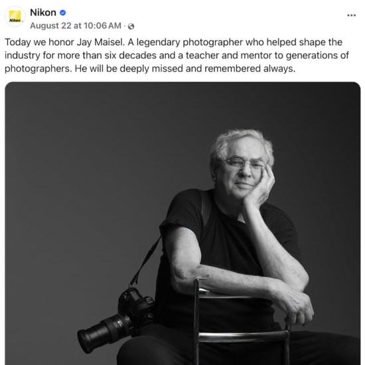This screenshot has width=365, height=365.
Task: Click the caption sentence starting with 'He will be deeply missed'
Action: pyautogui.click(x=185, y=68)
